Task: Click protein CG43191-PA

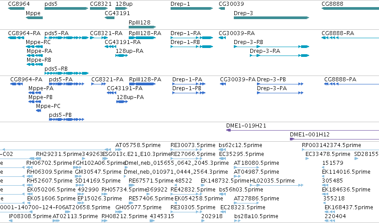Action: point(112,93)
